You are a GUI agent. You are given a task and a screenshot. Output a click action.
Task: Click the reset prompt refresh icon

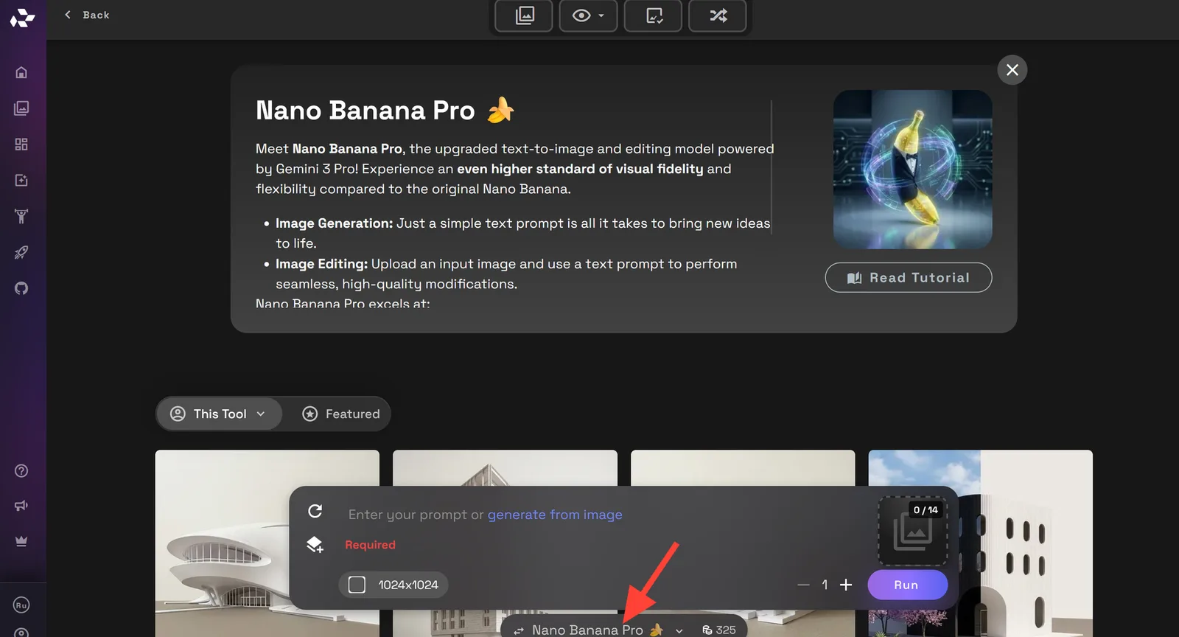pyautogui.click(x=315, y=511)
